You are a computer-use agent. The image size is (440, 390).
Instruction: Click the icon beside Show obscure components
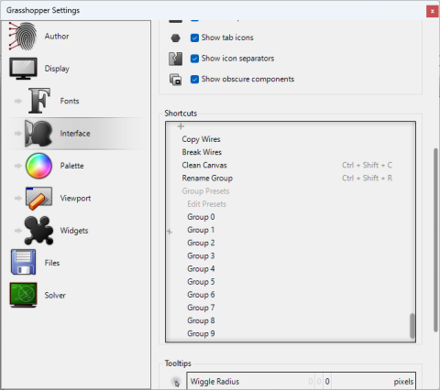175,80
